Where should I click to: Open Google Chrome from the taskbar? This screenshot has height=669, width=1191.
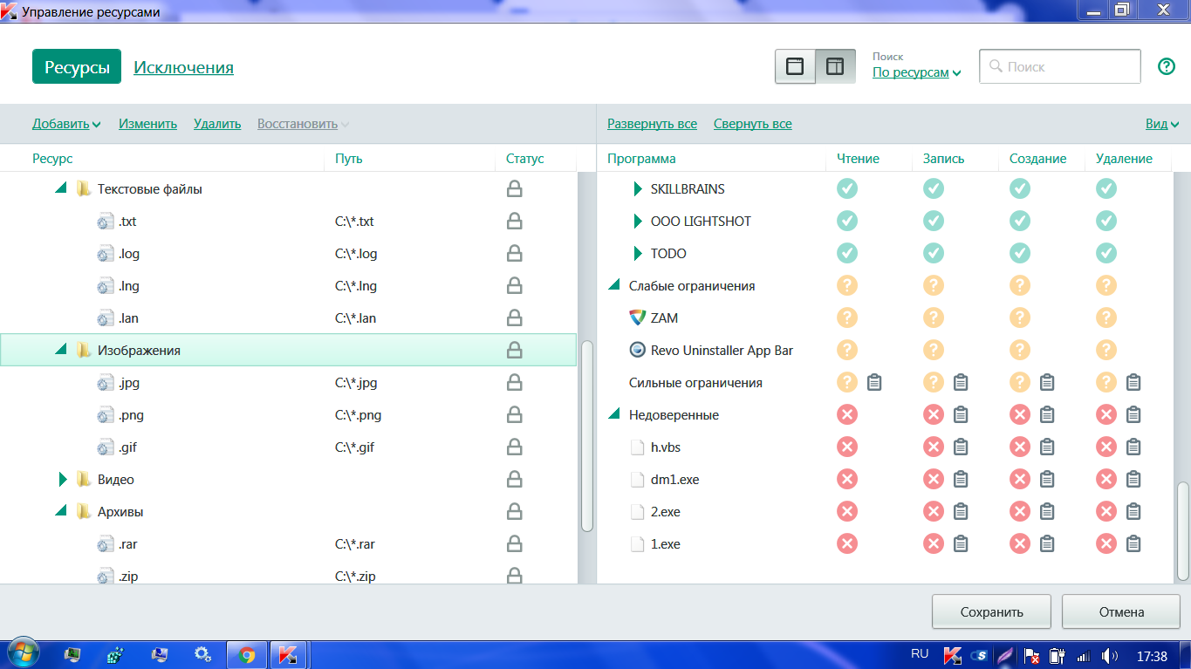247,655
